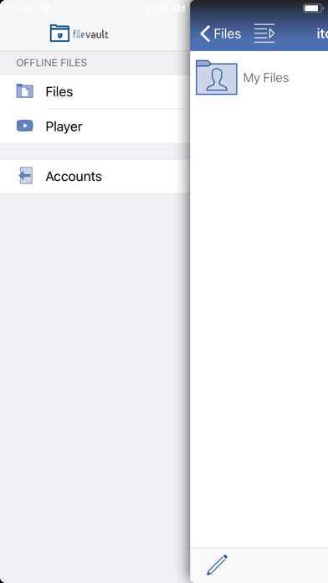Click the Accounts back-arrow icon

click(x=25, y=176)
